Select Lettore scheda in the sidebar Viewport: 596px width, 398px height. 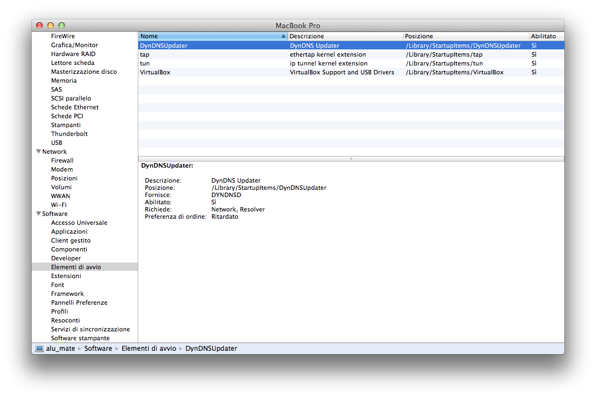(73, 63)
